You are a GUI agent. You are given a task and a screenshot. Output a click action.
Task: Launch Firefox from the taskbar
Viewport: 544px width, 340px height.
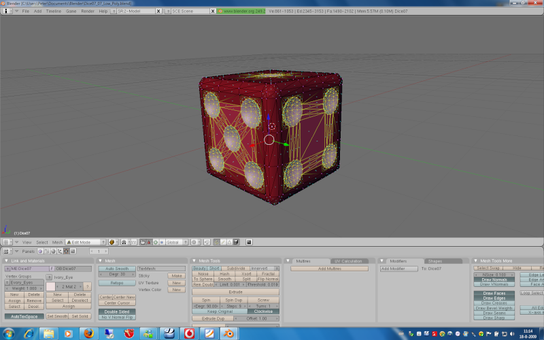coord(89,334)
